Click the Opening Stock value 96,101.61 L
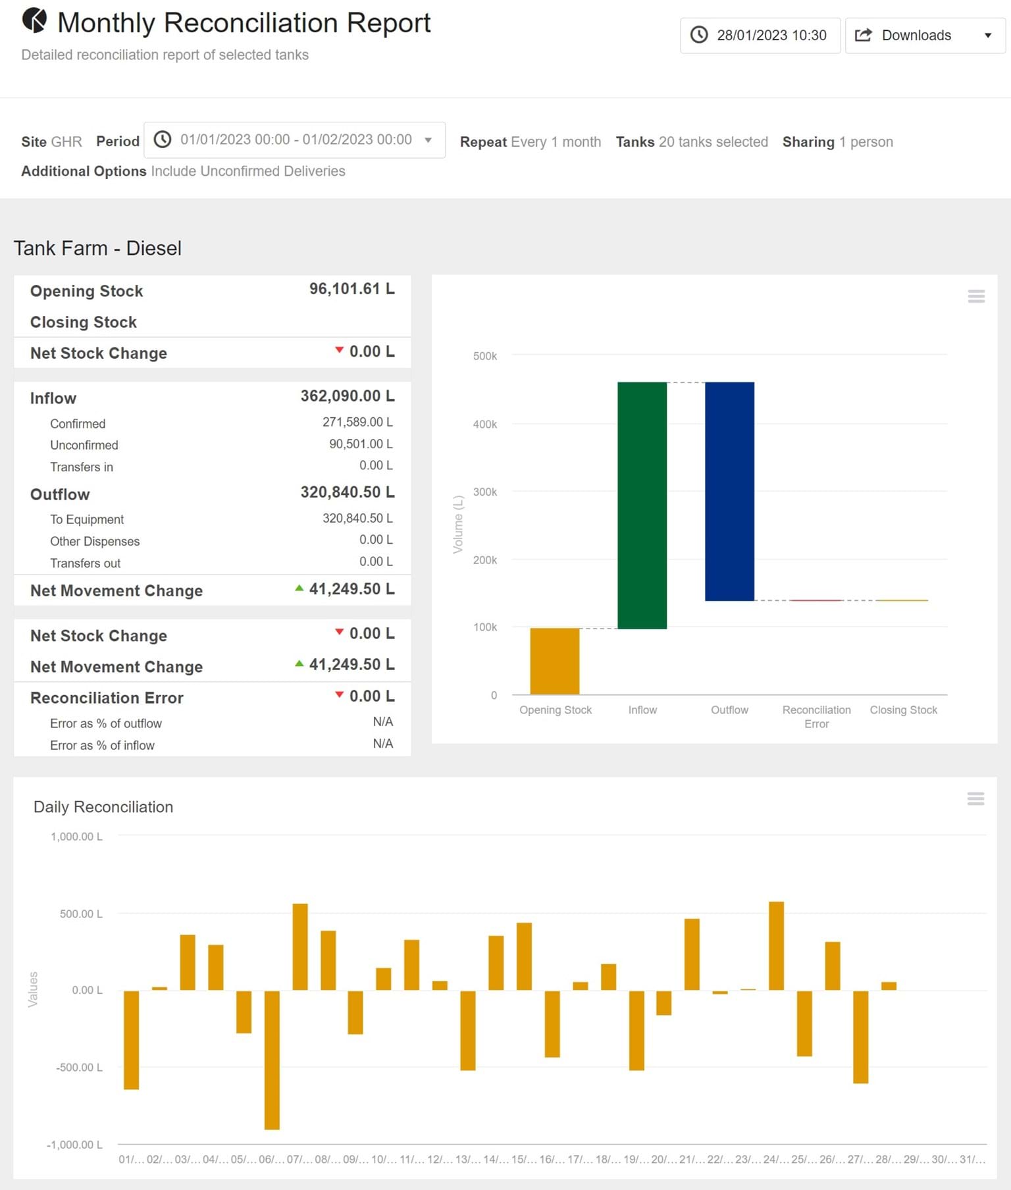1011x1190 pixels. click(x=352, y=289)
